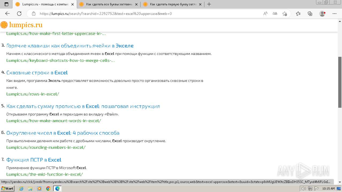Reload the page with refresh icon
Viewport: 342px width, 192px height.
tap(19, 14)
